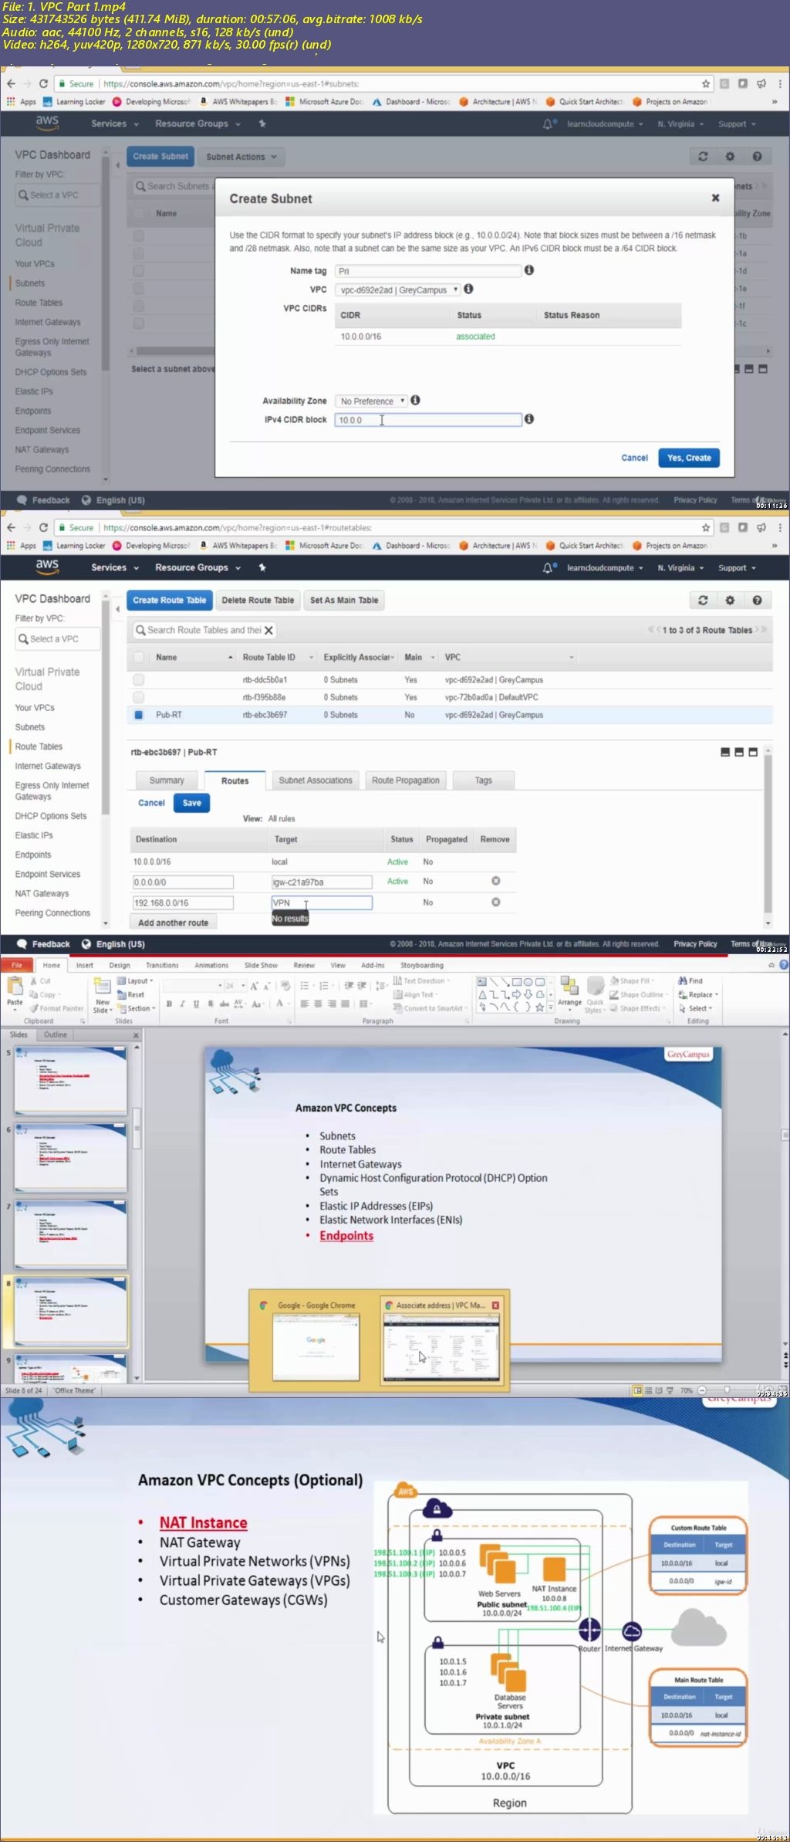The height and width of the screenshot is (1842, 790).
Task: Toggle select-all checkbox in Route Tables header
Action: [x=139, y=657]
